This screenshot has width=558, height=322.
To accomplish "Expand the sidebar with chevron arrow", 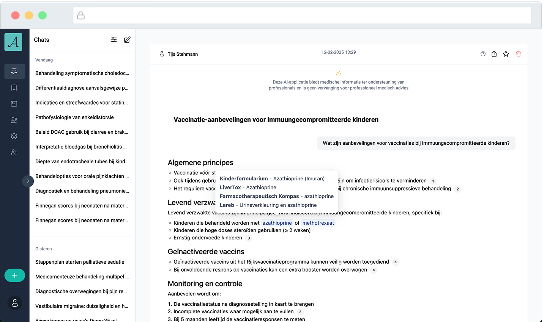I will click(28, 181).
